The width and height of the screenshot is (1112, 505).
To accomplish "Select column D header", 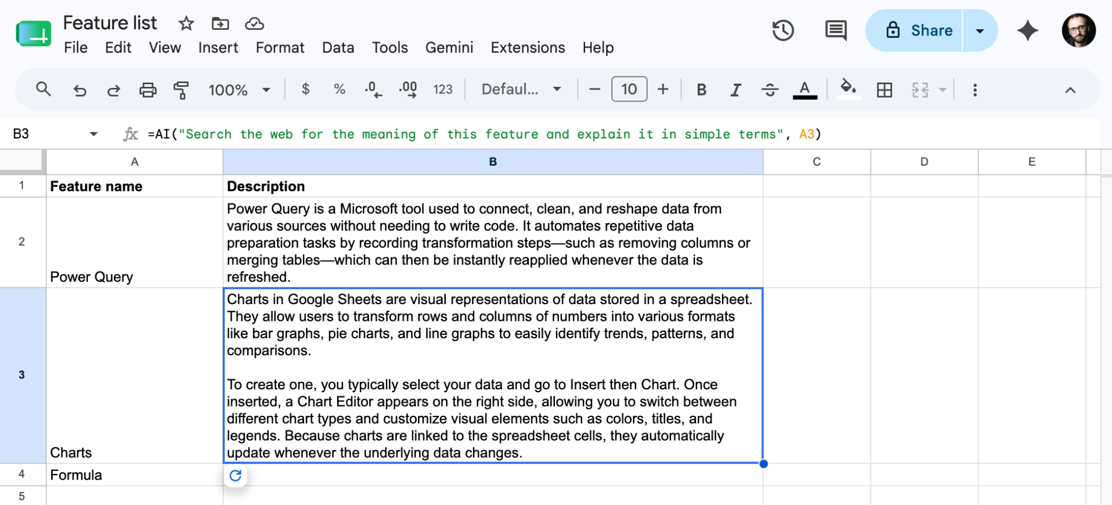I will pyautogui.click(x=924, y=162).
